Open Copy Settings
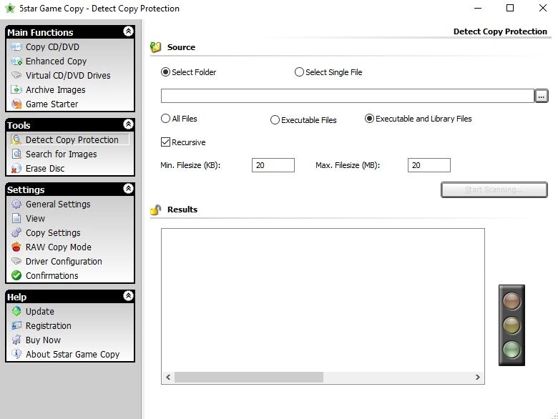 pos(53,233)
